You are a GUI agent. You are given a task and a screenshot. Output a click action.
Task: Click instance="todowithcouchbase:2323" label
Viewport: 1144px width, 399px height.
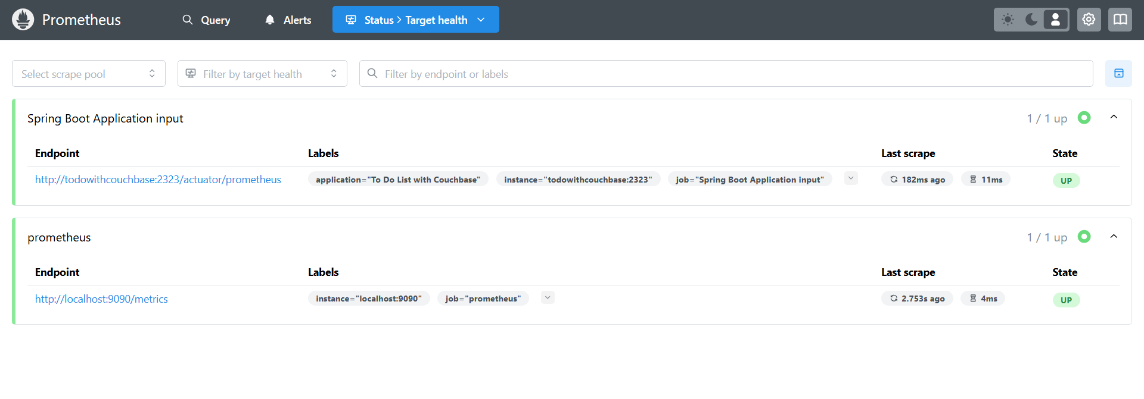coord(578,180)
